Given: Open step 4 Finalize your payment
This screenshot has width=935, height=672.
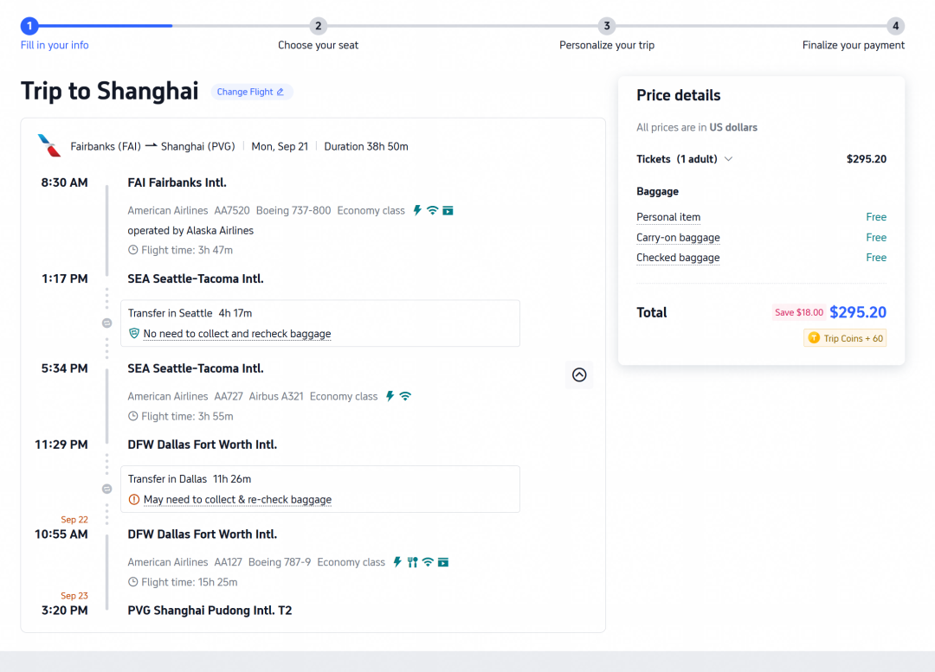Looking at the screenshot, I should (x=895, y=26).
